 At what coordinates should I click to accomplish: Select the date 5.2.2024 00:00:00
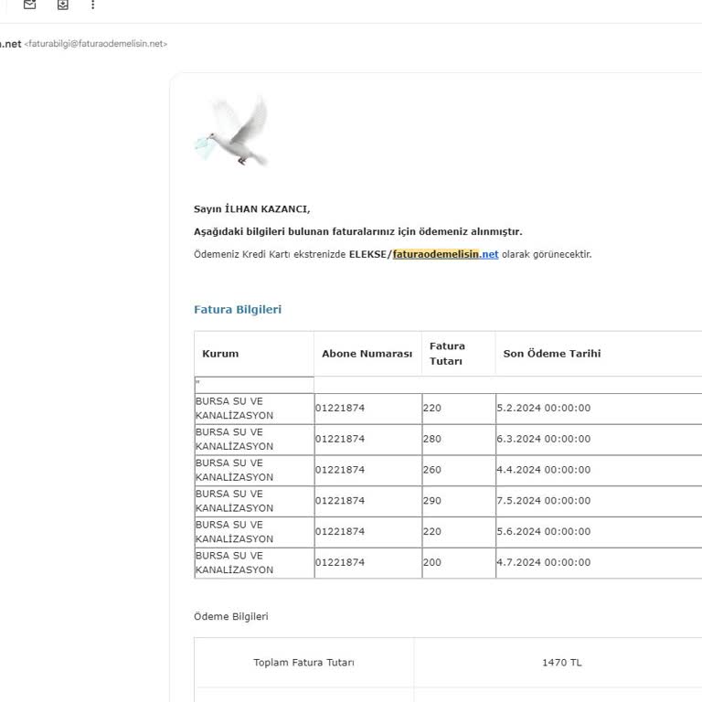[x=544, y=408]
